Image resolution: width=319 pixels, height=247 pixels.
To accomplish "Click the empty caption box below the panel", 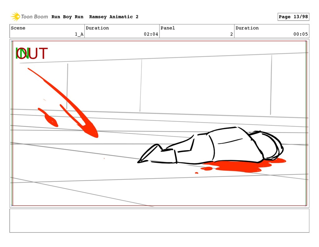I will (x=159, y=221).
